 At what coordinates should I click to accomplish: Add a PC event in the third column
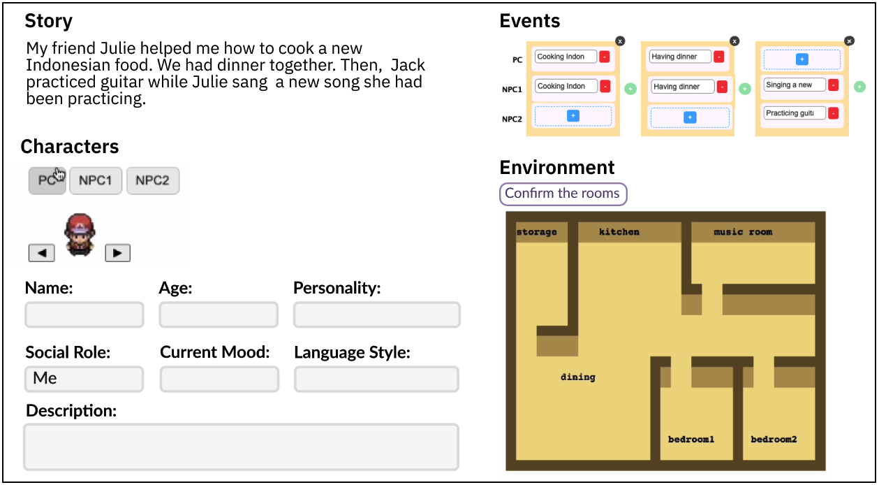pos(802,59)
